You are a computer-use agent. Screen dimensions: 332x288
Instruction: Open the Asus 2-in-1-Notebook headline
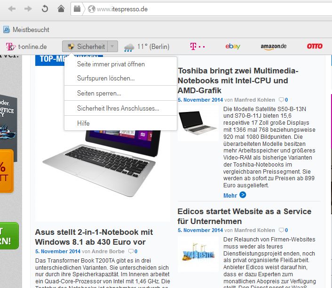tap(94, 237)
